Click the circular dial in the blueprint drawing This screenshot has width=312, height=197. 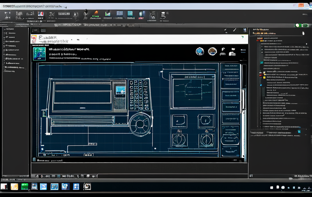pos(140,124)
